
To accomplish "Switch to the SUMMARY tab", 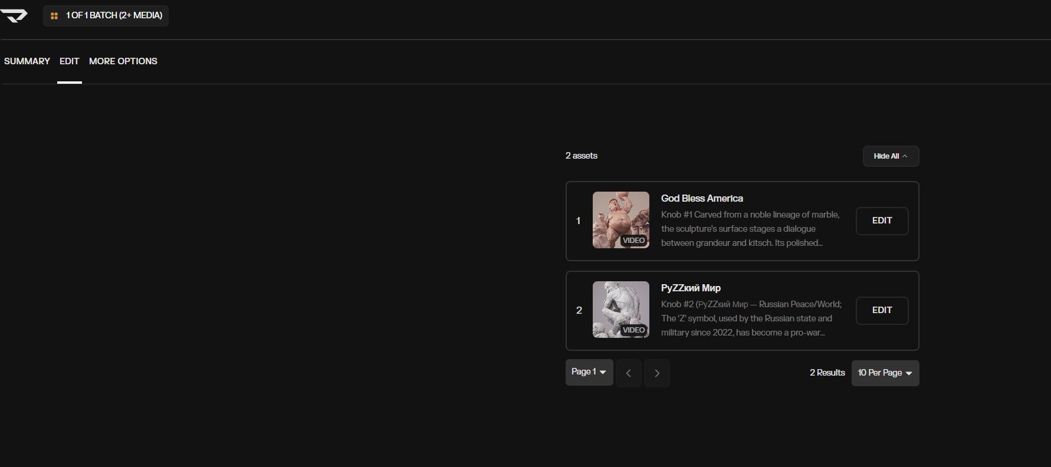I will tap(27, 61).
